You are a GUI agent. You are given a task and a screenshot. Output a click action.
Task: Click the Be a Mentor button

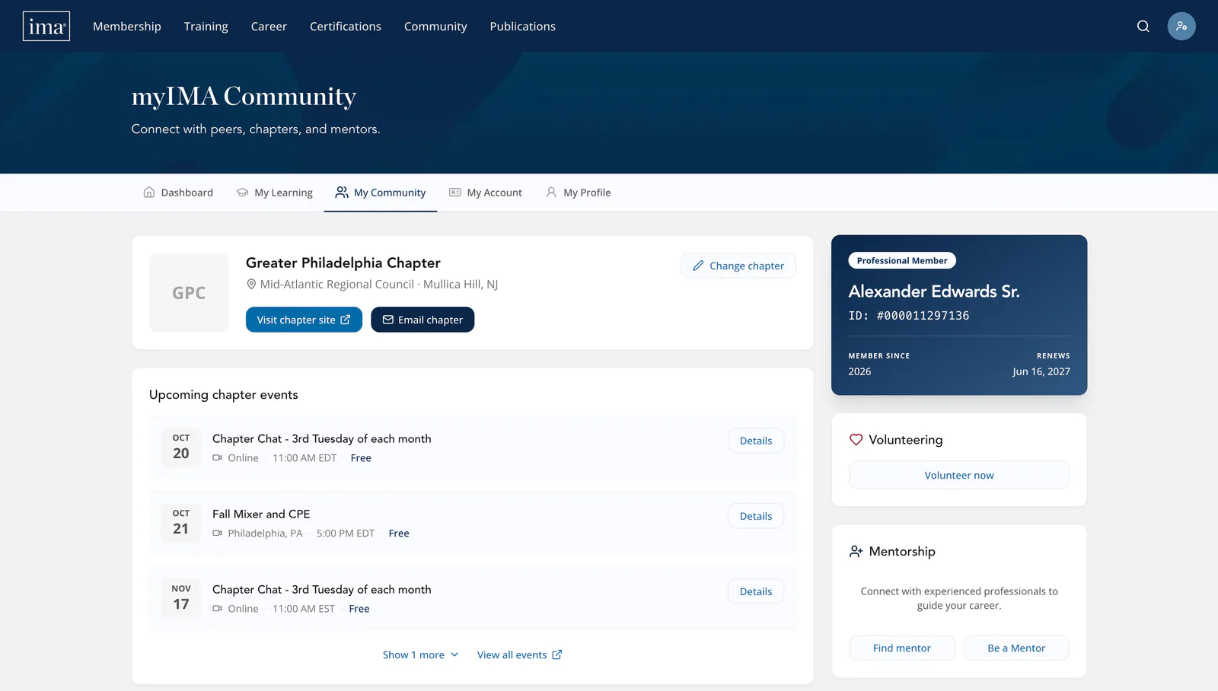1016,648
